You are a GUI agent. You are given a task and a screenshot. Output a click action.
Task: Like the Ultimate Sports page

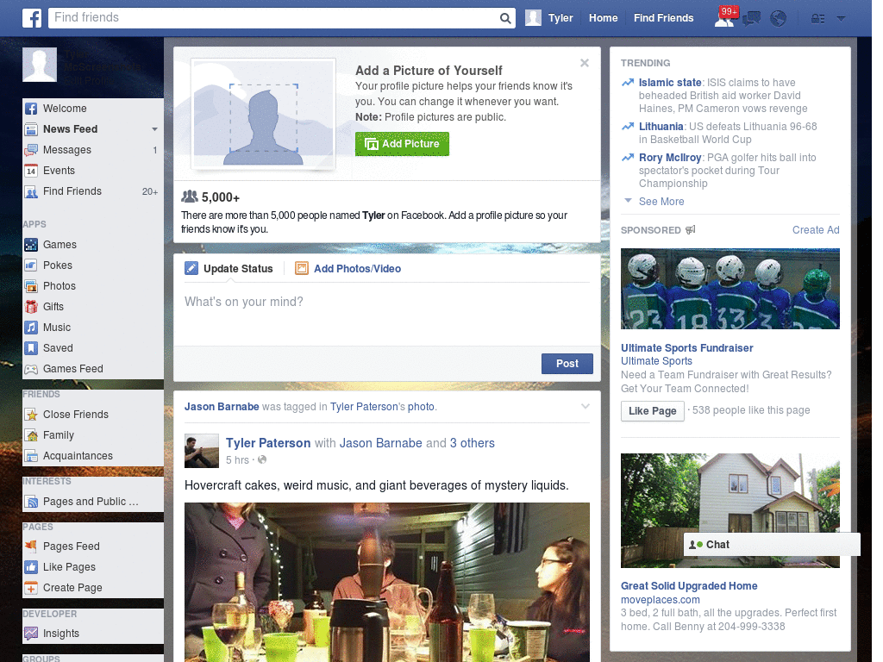tap(652, 411)
